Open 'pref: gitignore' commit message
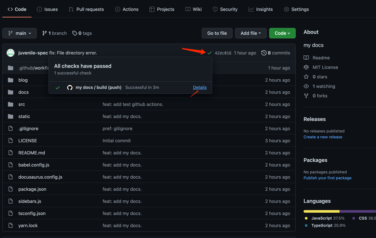 coord(118,129)
